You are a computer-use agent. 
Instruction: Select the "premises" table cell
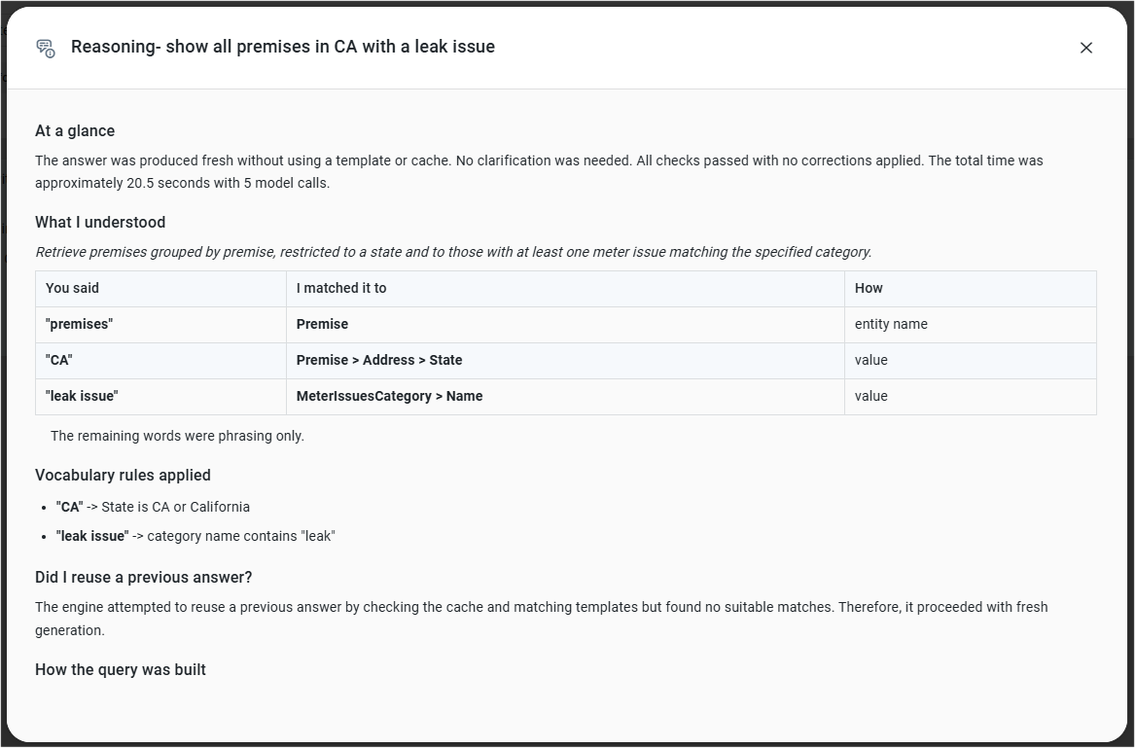[x=160, y=325]
